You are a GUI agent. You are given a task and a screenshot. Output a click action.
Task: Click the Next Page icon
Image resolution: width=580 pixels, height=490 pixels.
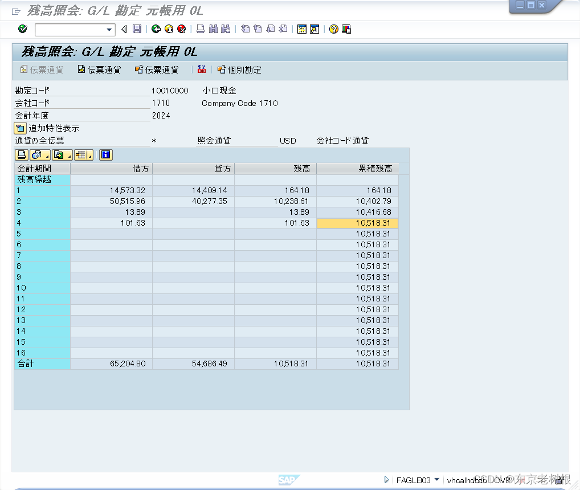pyautogui.click(x=271, y=29)
